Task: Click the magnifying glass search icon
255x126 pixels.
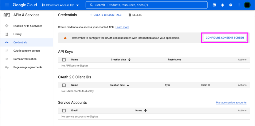Action: pyautogui.click(x=92, y=5)
